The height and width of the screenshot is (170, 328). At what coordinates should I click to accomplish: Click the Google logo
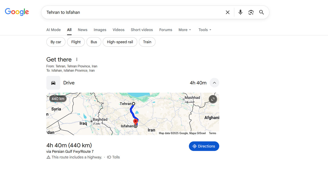(17, 12)
